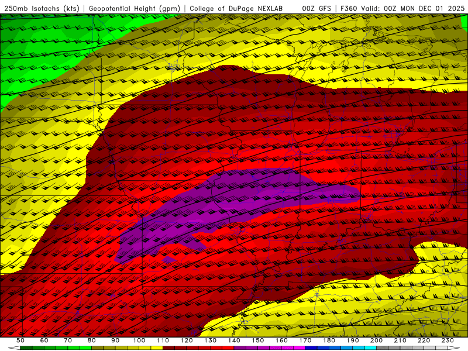Click the '190' legend value
468x351 pixels.
coord(353,340)
